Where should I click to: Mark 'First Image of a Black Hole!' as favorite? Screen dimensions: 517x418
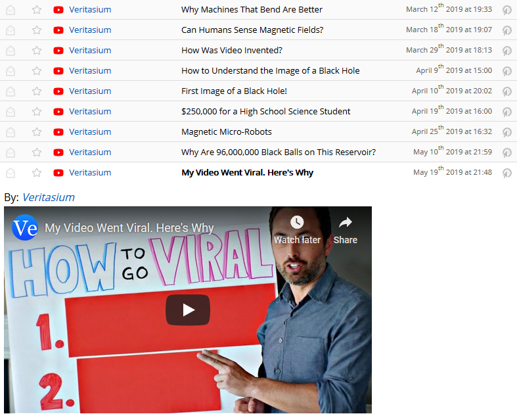[x=37, y=91]
